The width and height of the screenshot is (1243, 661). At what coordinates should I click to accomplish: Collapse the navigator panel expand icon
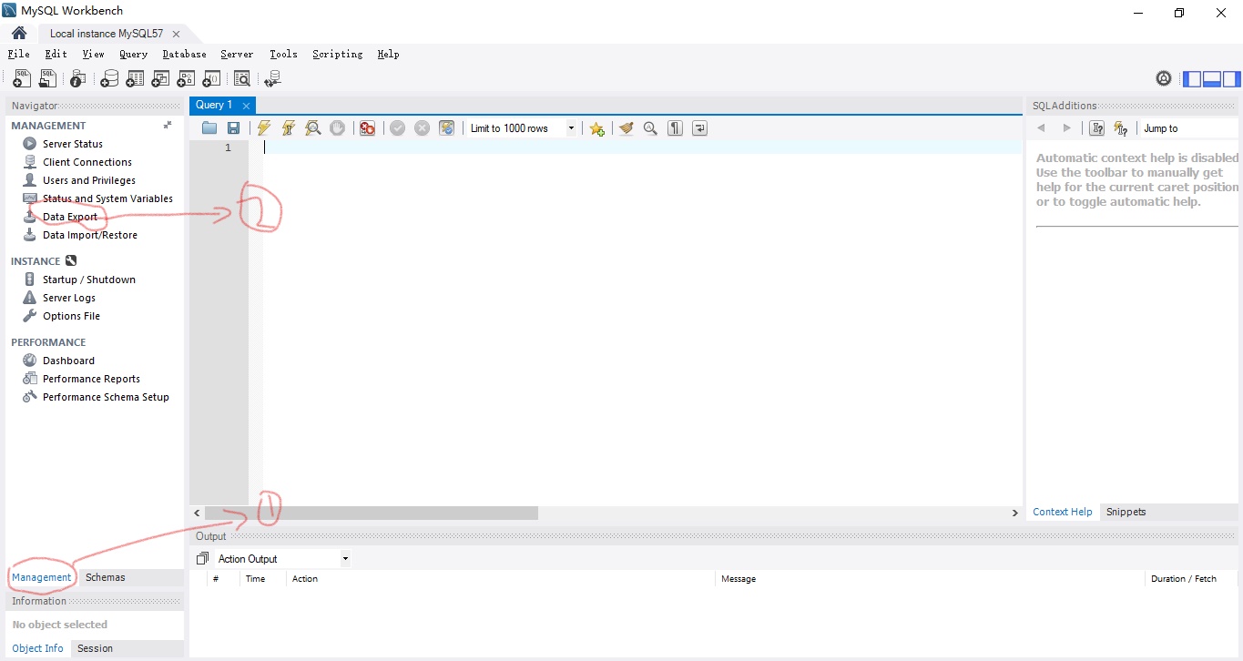tap(168, 126)
